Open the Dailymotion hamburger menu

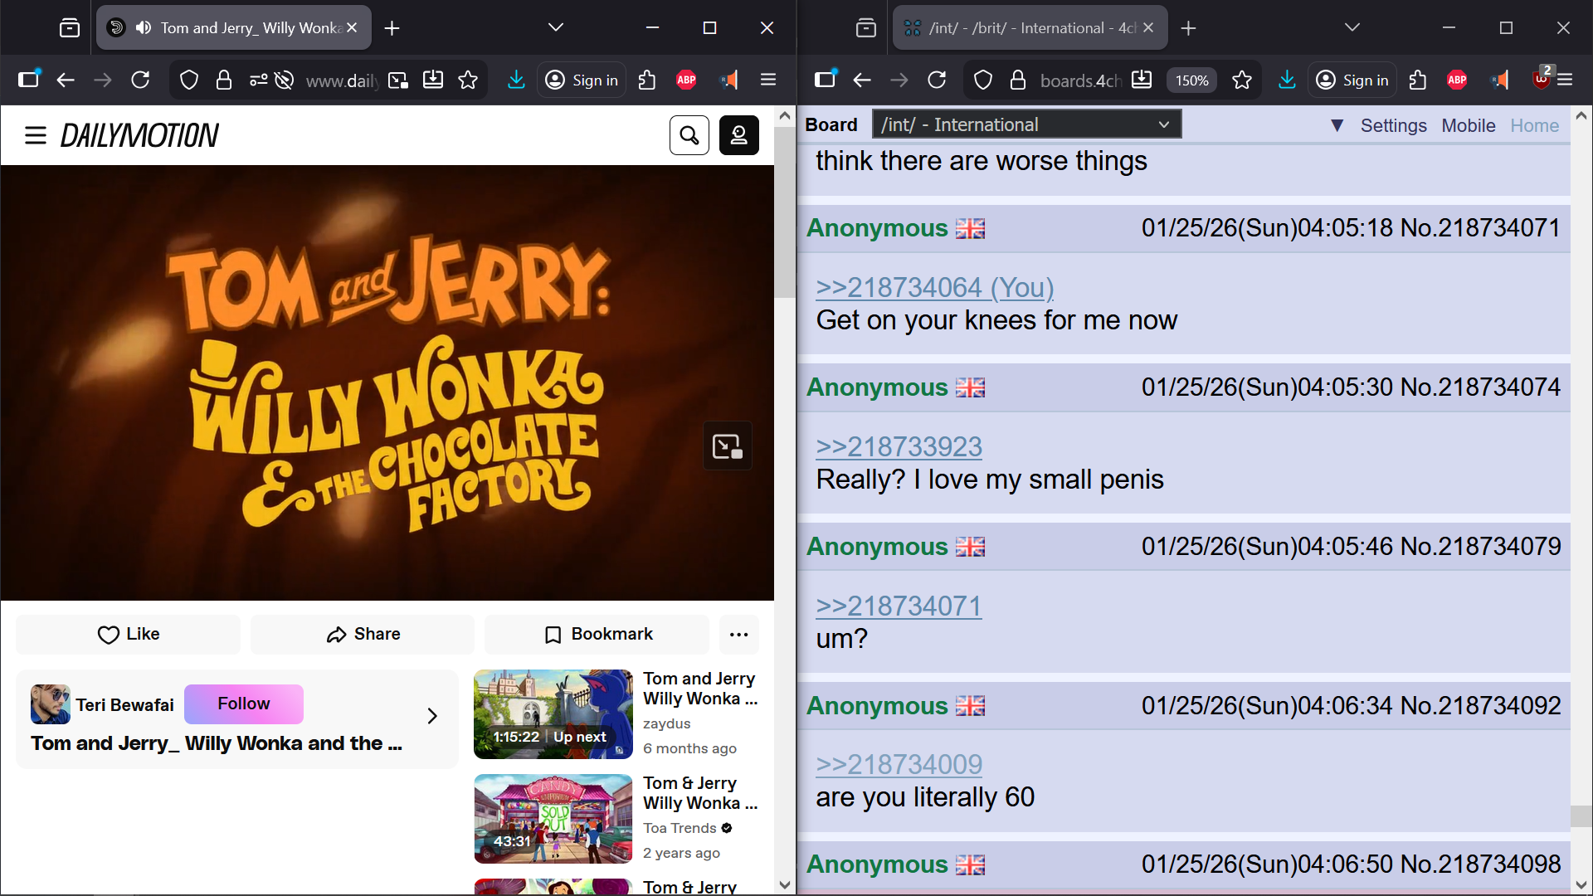[35, 135]
